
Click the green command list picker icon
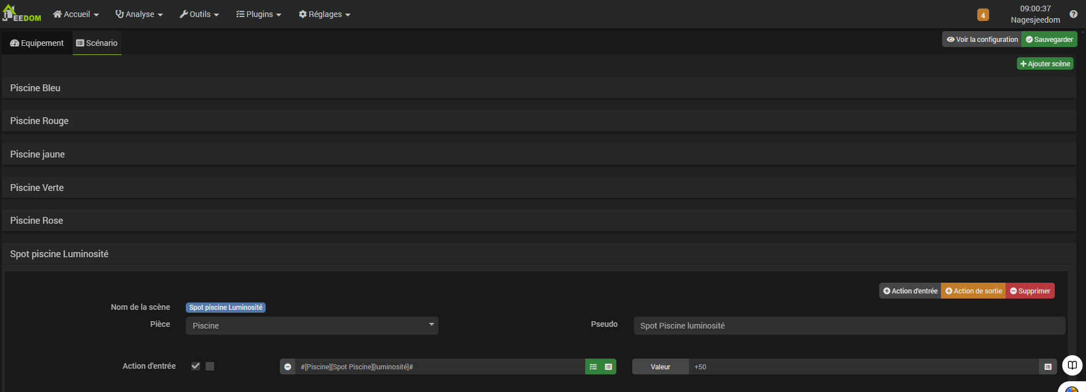(593, 367)
